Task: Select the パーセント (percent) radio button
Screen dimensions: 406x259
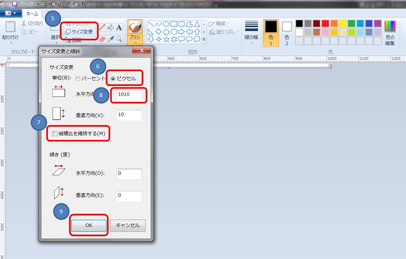Action: point(78,79)
